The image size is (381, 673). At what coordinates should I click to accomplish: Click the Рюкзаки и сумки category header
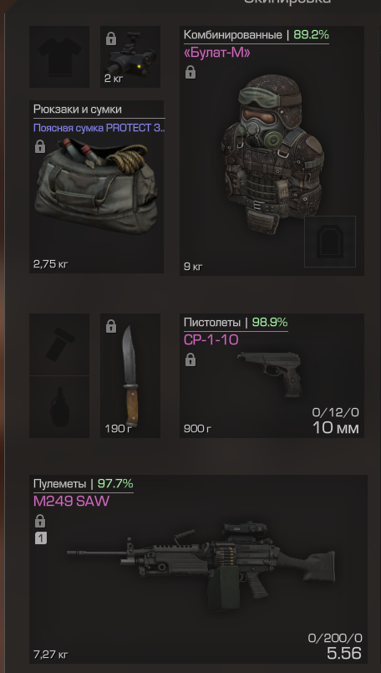[x=78, y=109]
